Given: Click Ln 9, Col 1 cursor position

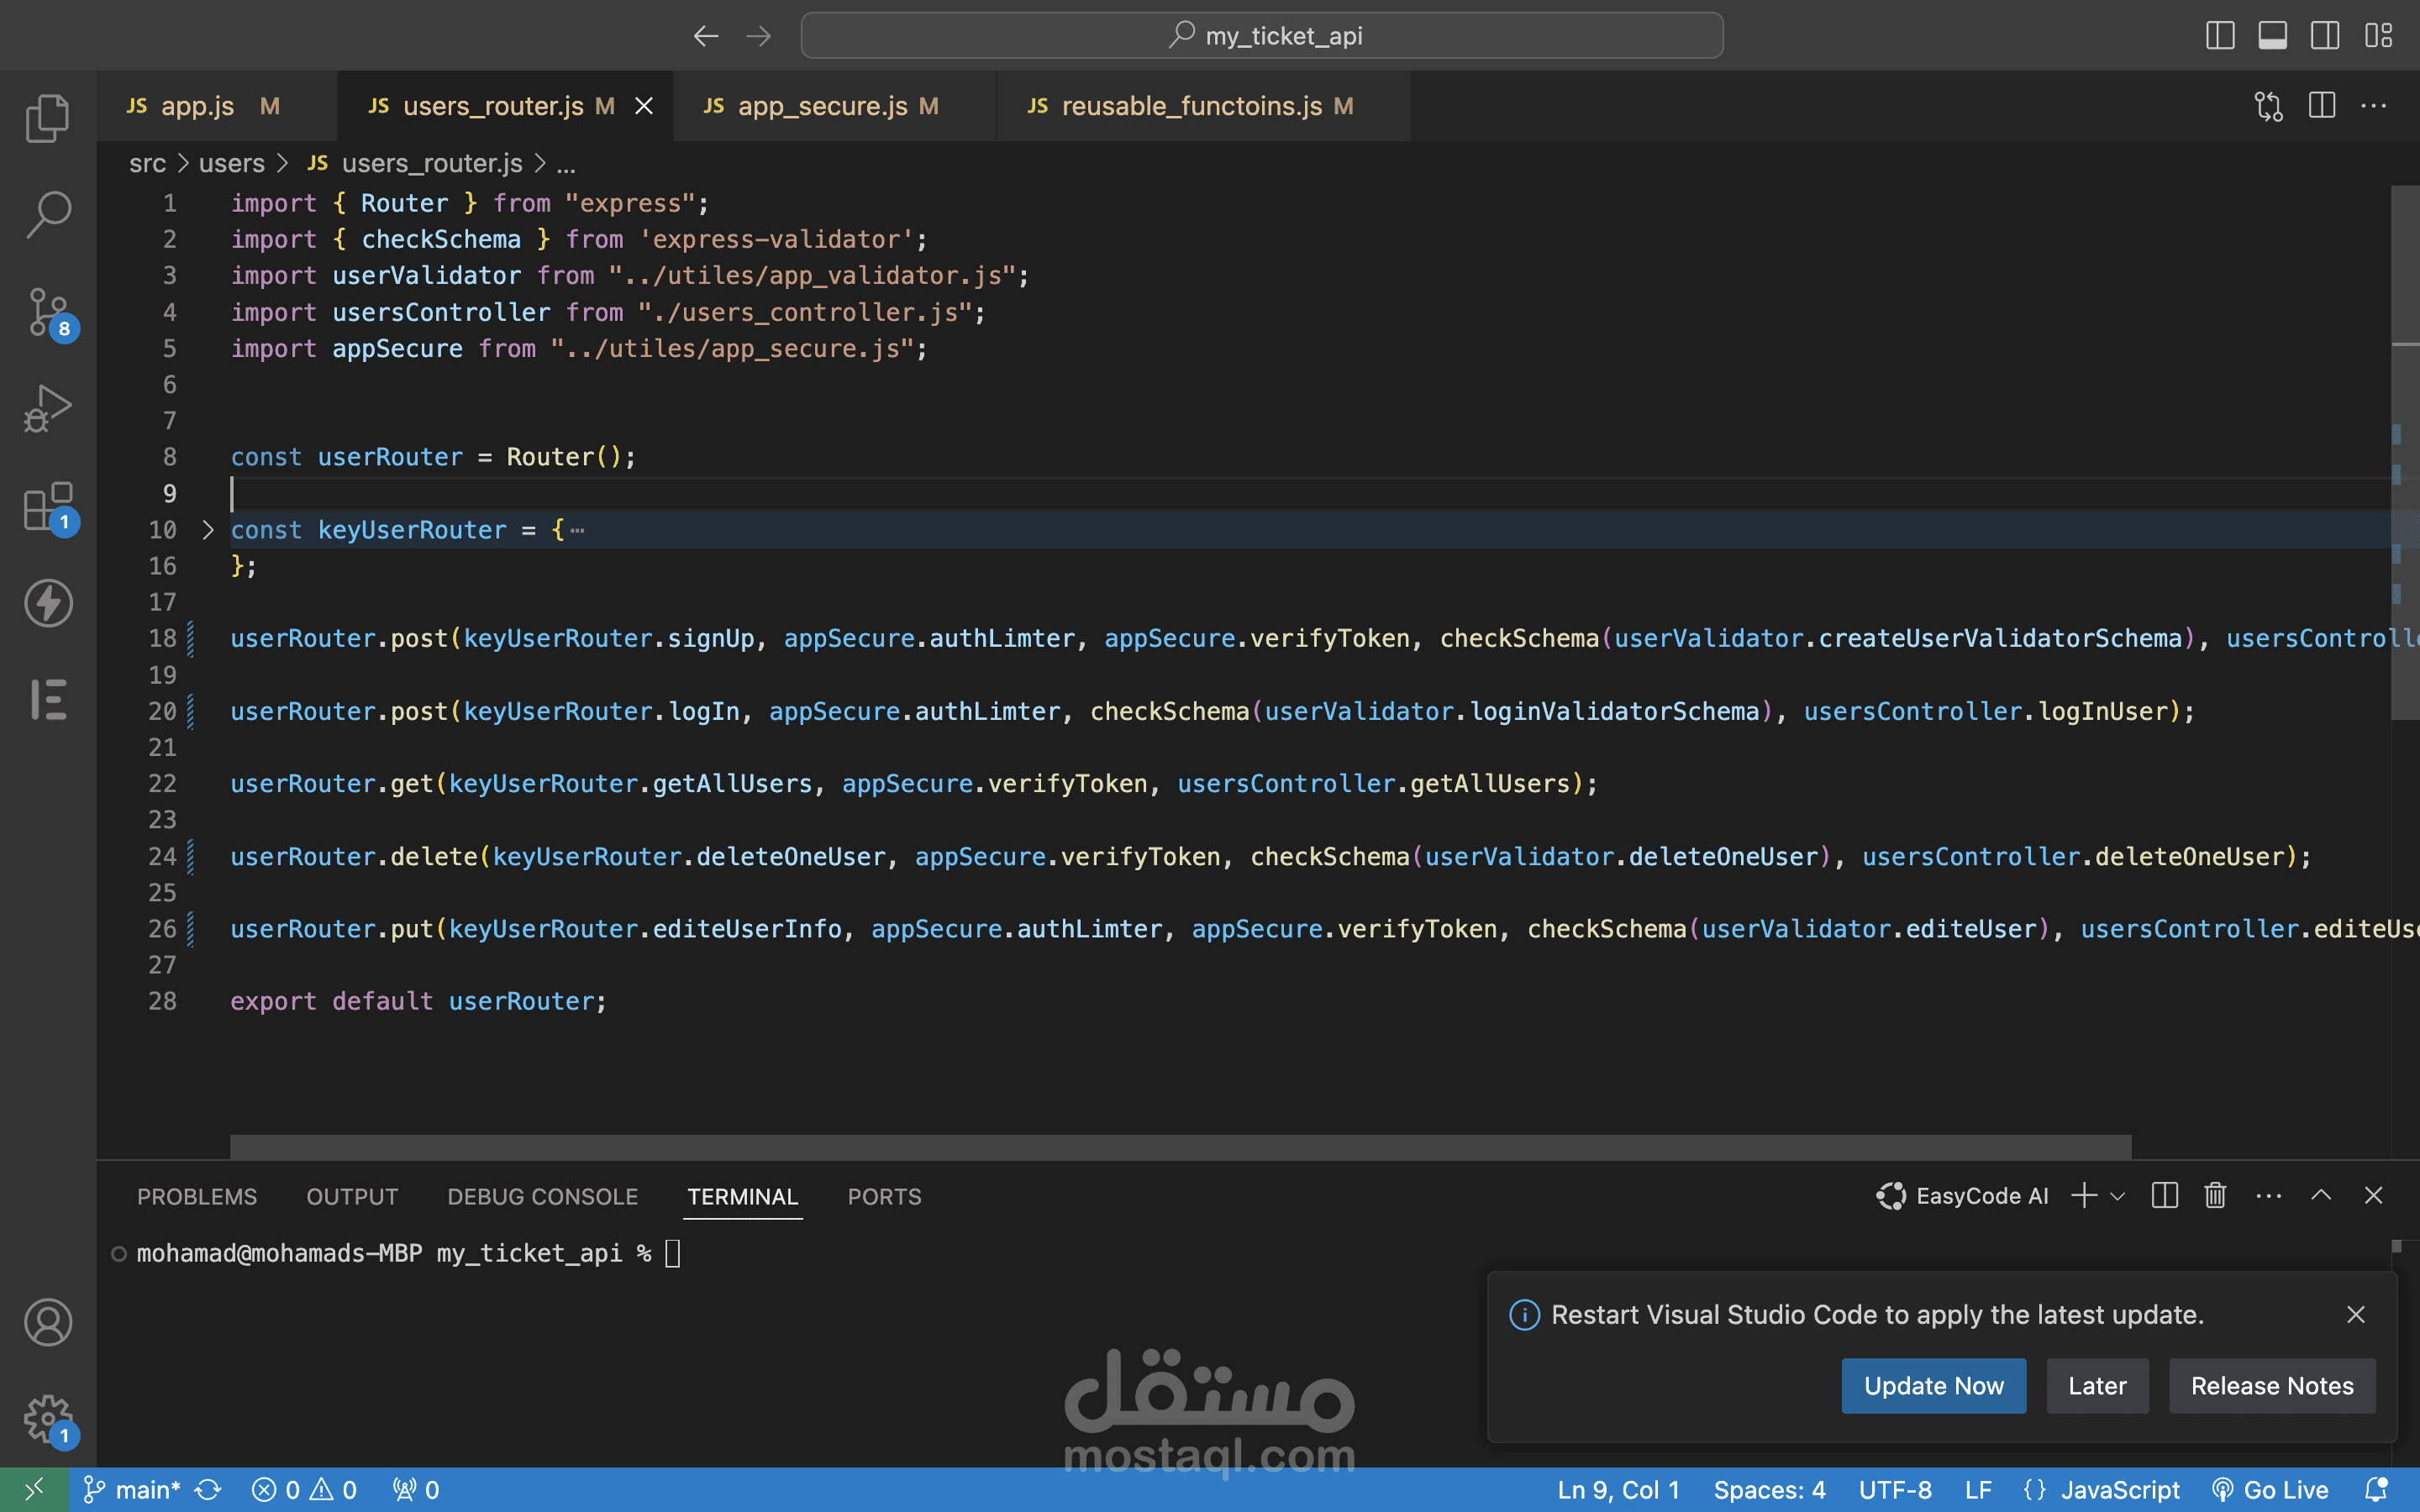Looking at the screenshot, I should click(1618, 1490).
